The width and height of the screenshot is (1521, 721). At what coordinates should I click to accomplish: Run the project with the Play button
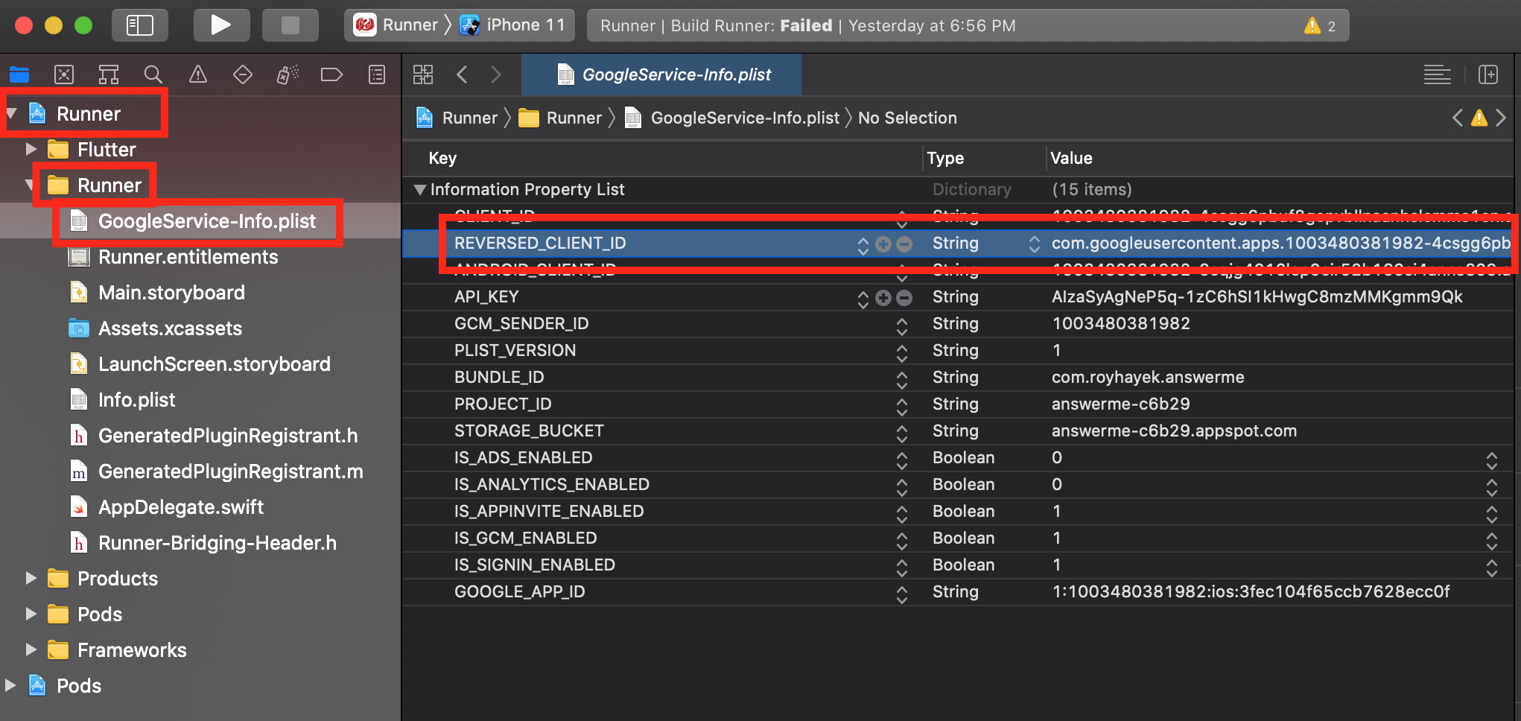point(220,25)
